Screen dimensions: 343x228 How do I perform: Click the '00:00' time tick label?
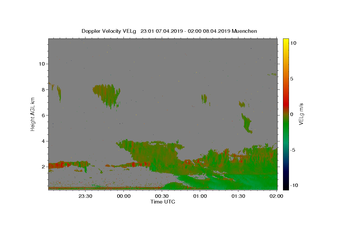[124, 196]
